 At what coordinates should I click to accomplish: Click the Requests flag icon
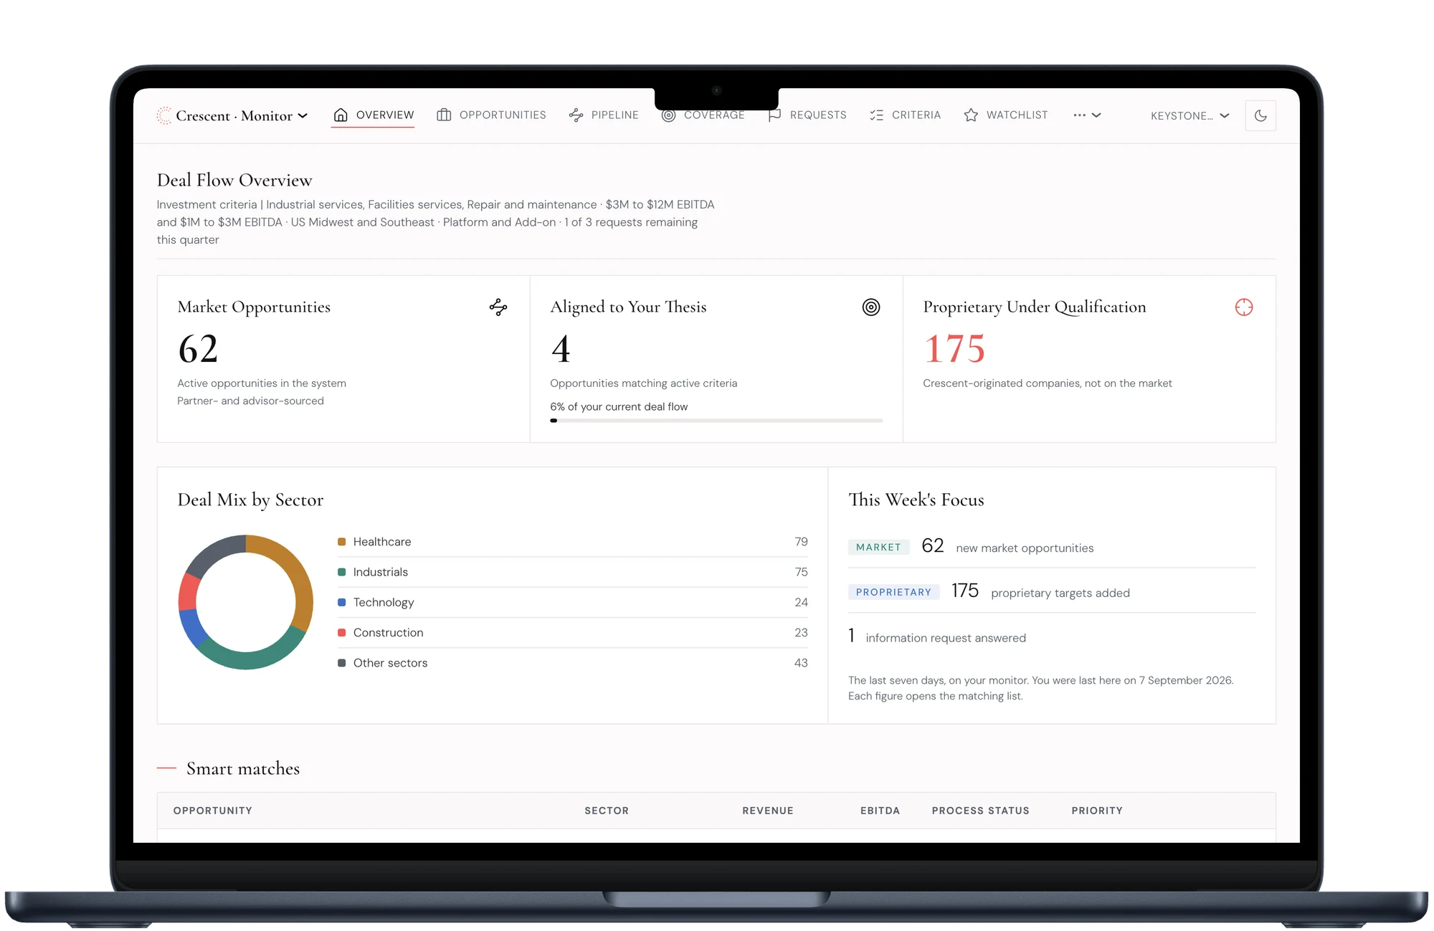774,115
